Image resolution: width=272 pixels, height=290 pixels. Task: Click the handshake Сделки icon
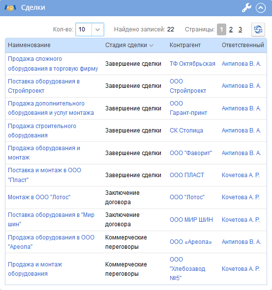[x=10, y=8]
